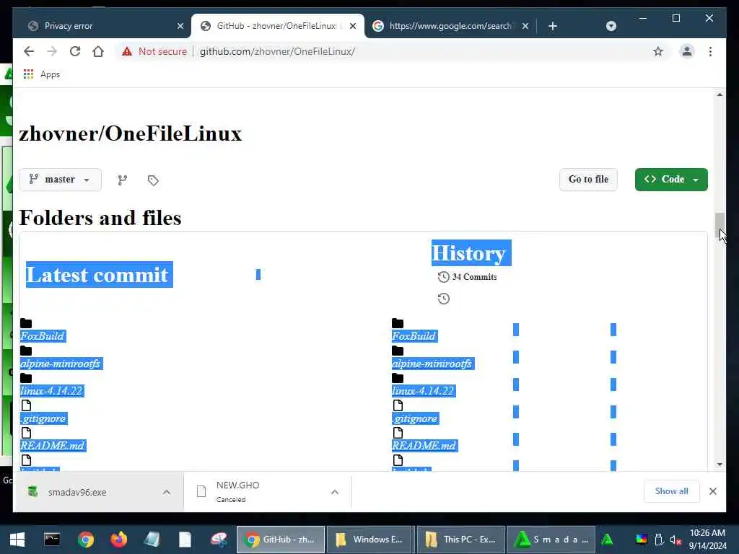Open the Windows Start menu
Viewport: 739px width, 554px height.
17,540
